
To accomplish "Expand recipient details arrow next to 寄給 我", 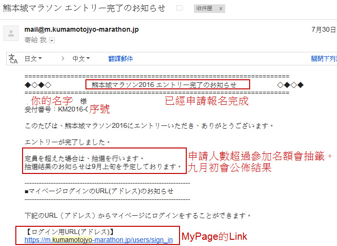I will pyautogui.click(x=52, y=40).
